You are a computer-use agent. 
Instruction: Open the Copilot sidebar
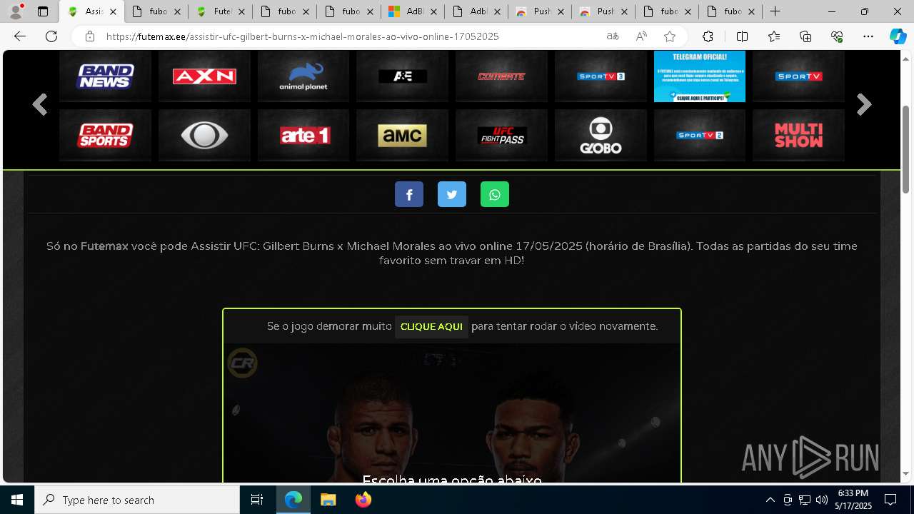click(x=898, y=36)
